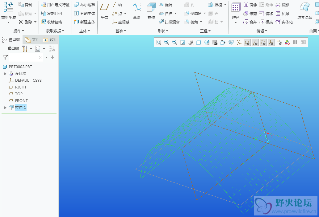Click the Sweep (扫描) button
Screen dimensions: 319x217
[166, 13]
